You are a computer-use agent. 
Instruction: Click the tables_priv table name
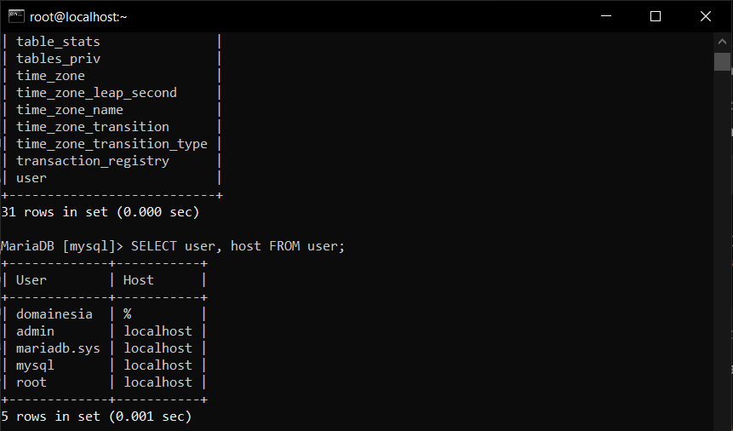pos(59,59)
